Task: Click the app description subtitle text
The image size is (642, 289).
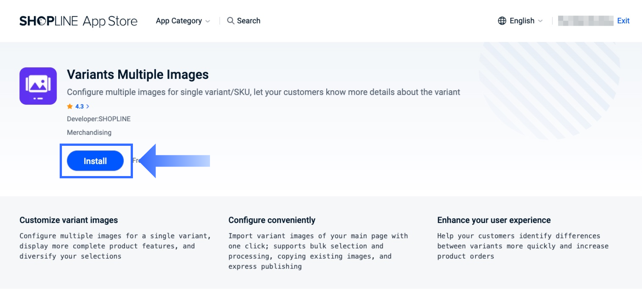Action: pos(263,92)
